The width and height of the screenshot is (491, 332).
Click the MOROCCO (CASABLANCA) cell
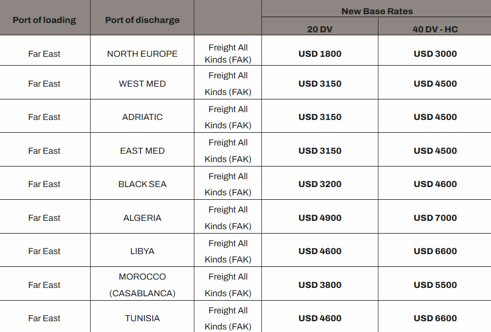point(142,285)
